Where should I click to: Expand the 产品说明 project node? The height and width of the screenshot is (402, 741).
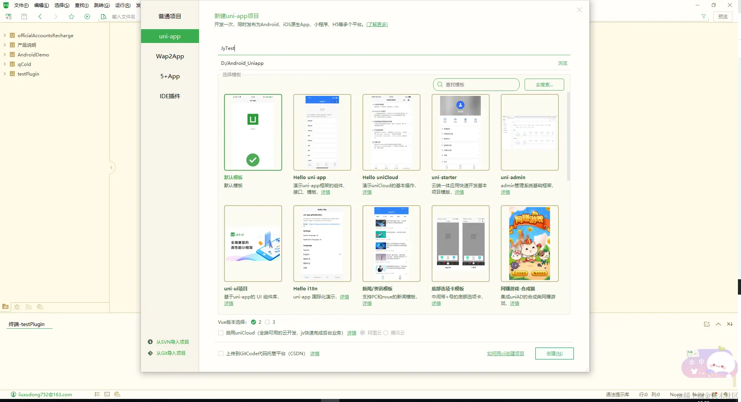pyautogui.click(x=5, y=45)
